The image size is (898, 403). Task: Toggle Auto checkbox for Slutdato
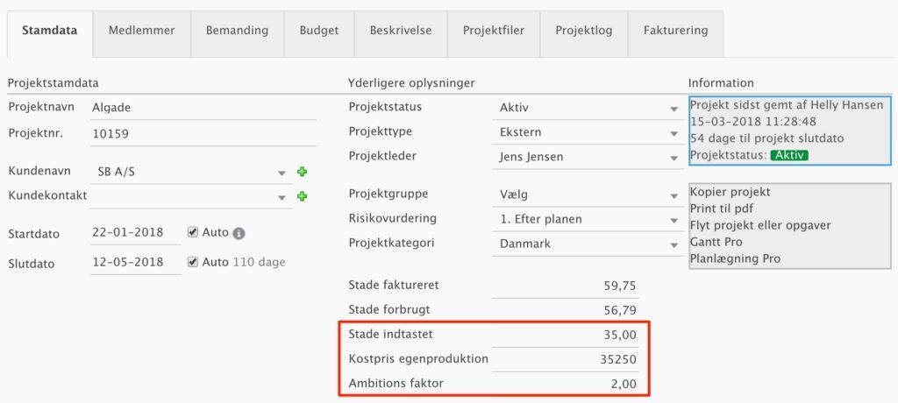(193, 262)
